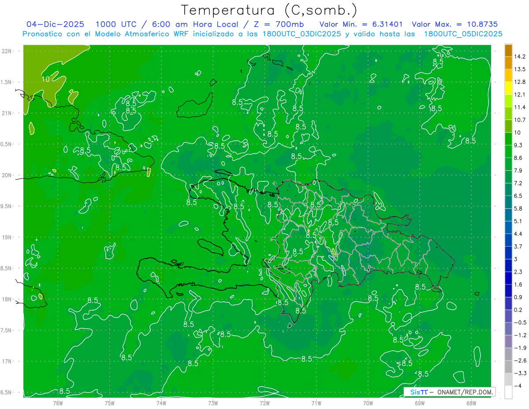Click the 'Temperatura (C,somb.)' chart title

pyautogui.click(x=269, y=10)
